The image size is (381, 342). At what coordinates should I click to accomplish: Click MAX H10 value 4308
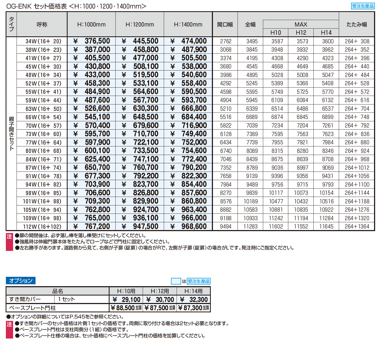277,58
